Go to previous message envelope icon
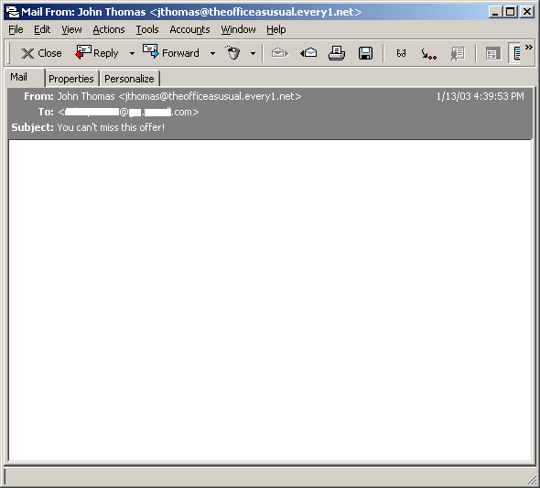The width and height of the screenshot is (540, 488). [308, 53]
